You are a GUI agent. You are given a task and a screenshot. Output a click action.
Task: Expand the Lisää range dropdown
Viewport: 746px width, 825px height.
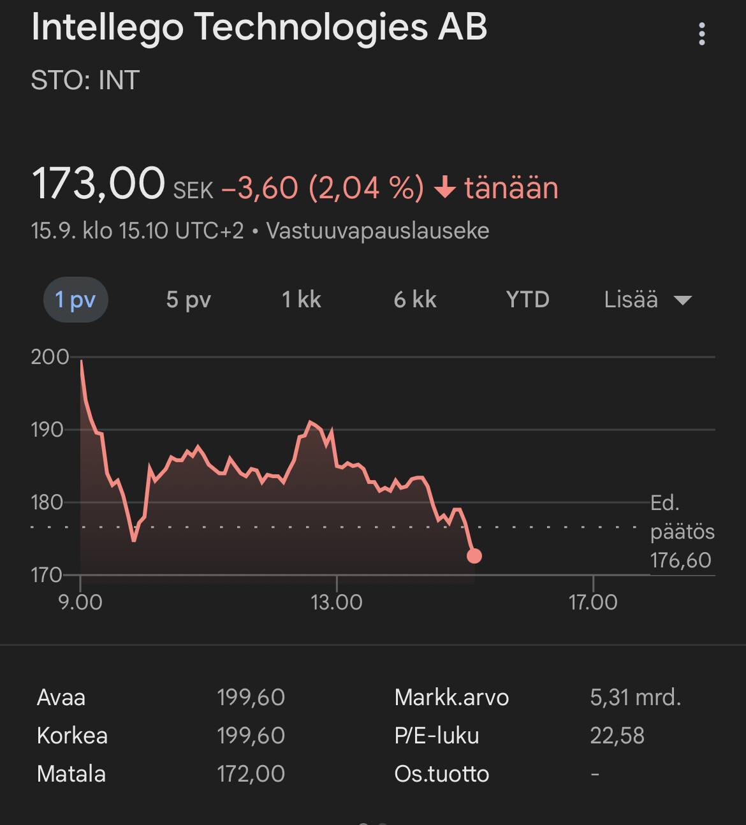point(631,300)
